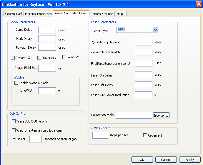Click the Browse button for correction table
The height and width of the screenshot is (165, 203).
tap(161, 115)
